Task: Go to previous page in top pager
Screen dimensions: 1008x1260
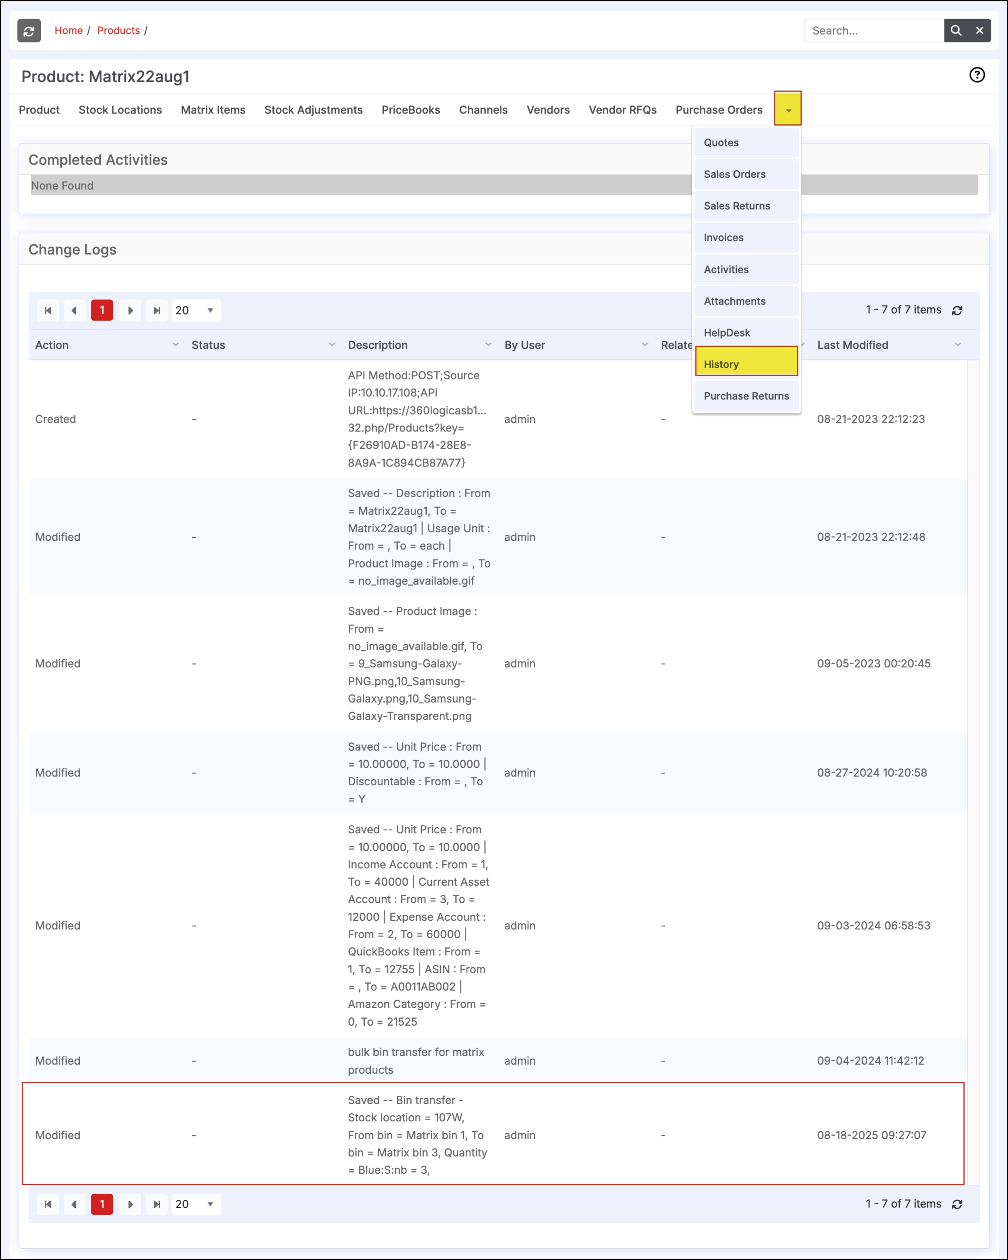Action: (74, 310)
